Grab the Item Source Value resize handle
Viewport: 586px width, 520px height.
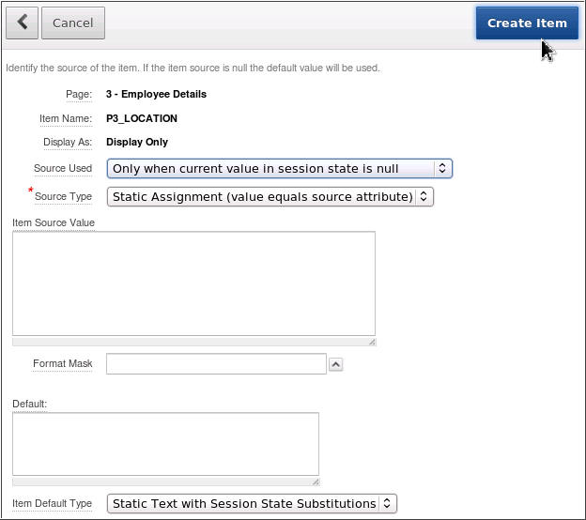[371, 342]
